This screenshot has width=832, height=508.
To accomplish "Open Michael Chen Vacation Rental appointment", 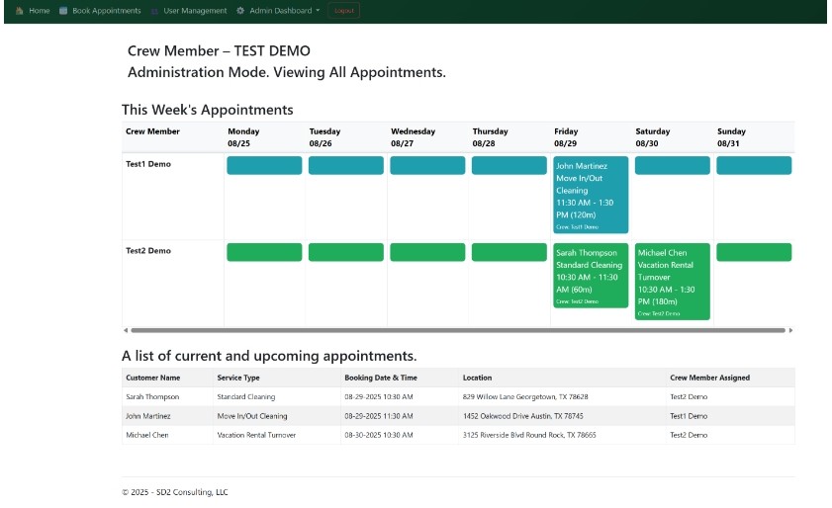I will pyautogui.click(x=672, y=281).
